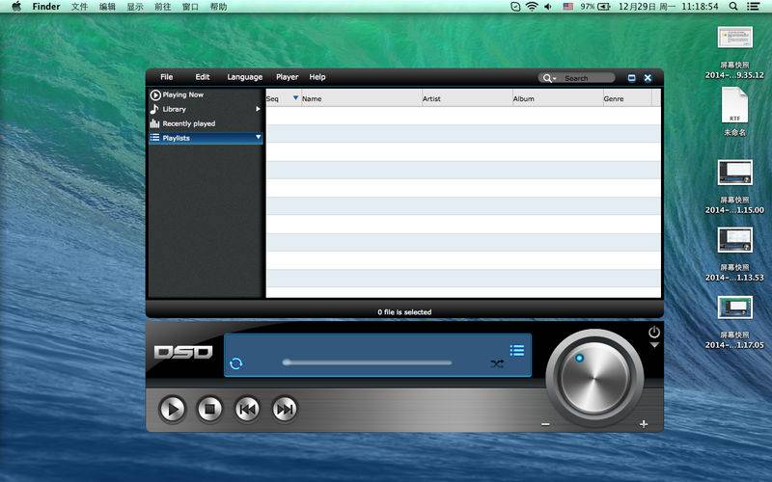Open the Player menu
The width and height of the screenshot is (772, 482).
pos(287,77)
